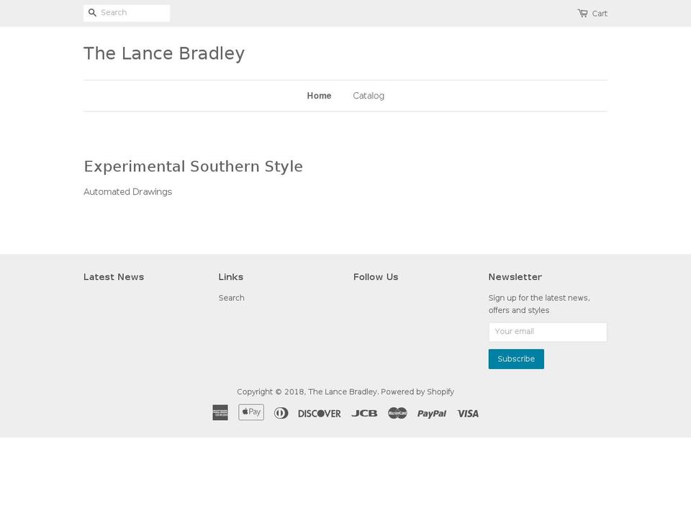691x518 pixels.
Task: Open the Catalog navigation item
Action: click(x=369, y=96)
